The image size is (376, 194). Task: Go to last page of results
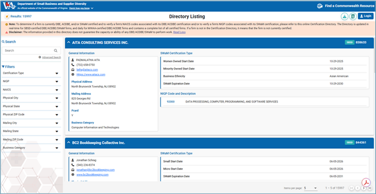coord(370,188)
